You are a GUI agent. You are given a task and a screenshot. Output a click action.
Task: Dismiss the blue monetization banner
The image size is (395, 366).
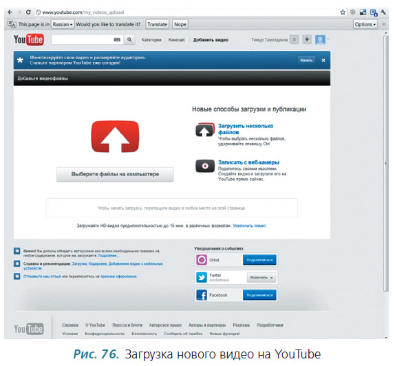point(323,61)
